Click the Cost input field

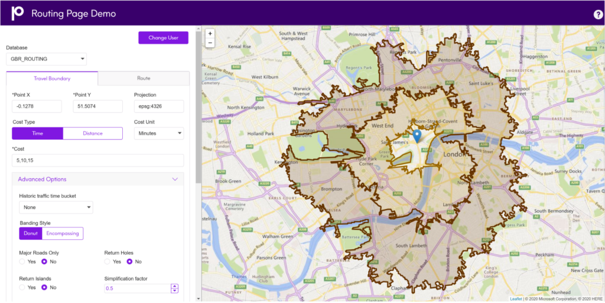pyautogui.click(x=97, y=161)
